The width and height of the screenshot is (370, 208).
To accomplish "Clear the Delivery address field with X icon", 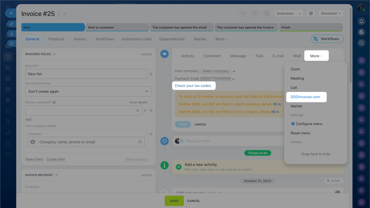I will coord(138,111).
